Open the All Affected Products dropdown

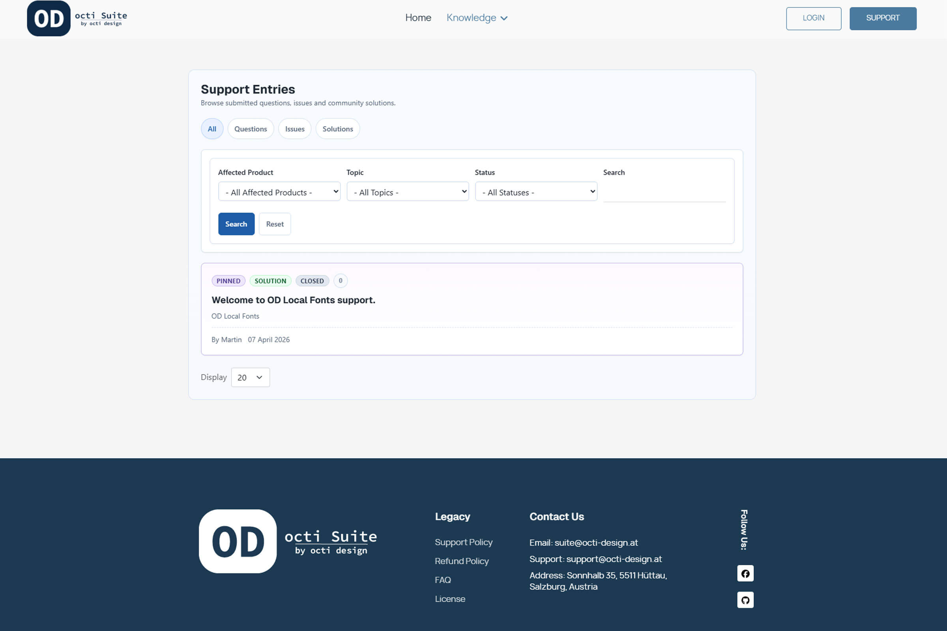[279, 192]
